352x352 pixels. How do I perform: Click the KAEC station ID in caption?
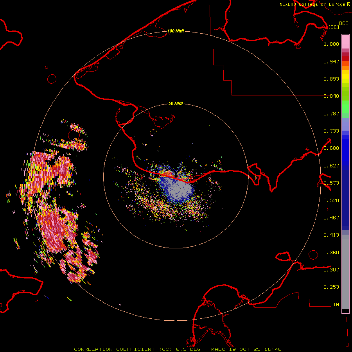pyautogui.click(x=219, y=349)
